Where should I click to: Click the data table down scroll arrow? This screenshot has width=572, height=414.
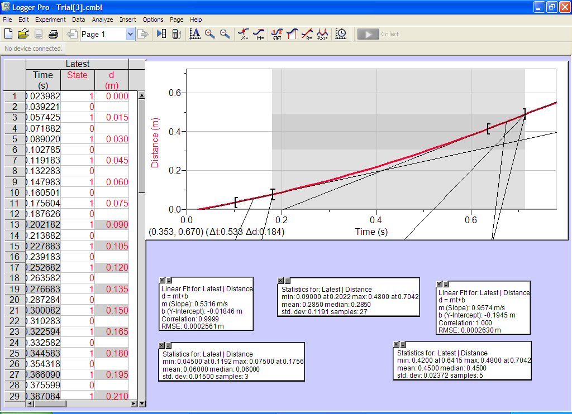[x=141, y=403]
